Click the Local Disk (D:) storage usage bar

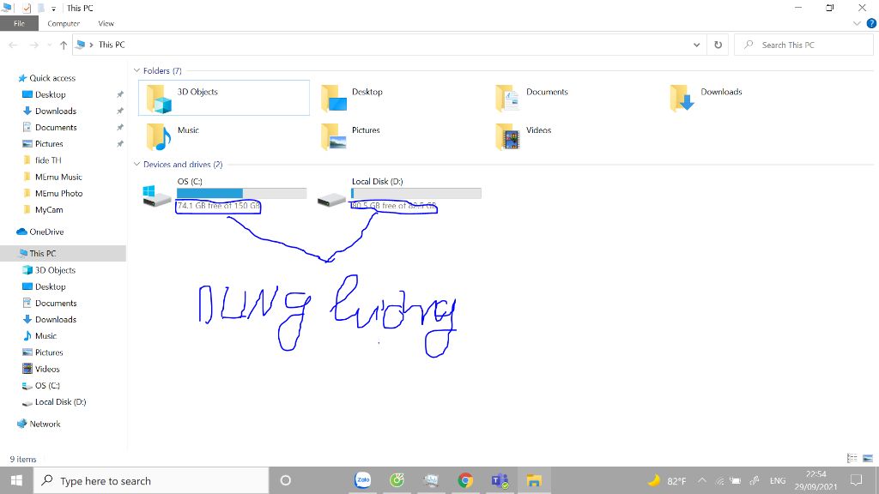coord(416,193)
